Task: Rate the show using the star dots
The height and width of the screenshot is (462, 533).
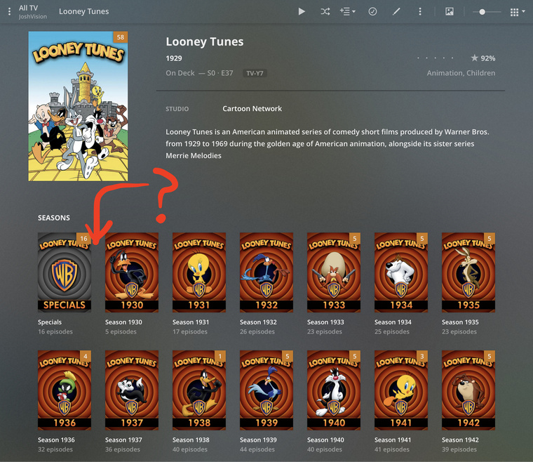Action: click(x=435, y=58)
